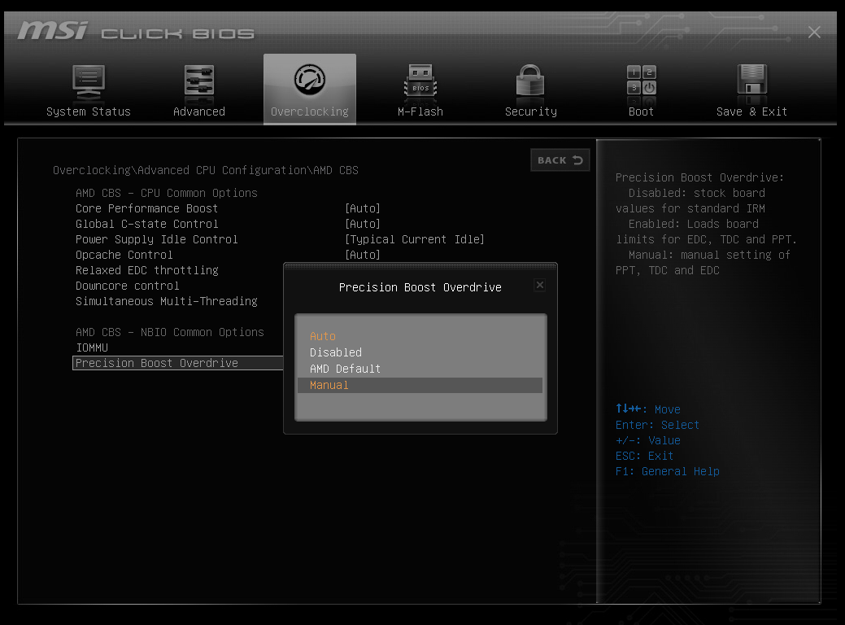Viewport: 845px width, 625px height.
Task: Click the Enter: Select hint
Action: click(x=657, y=425)
